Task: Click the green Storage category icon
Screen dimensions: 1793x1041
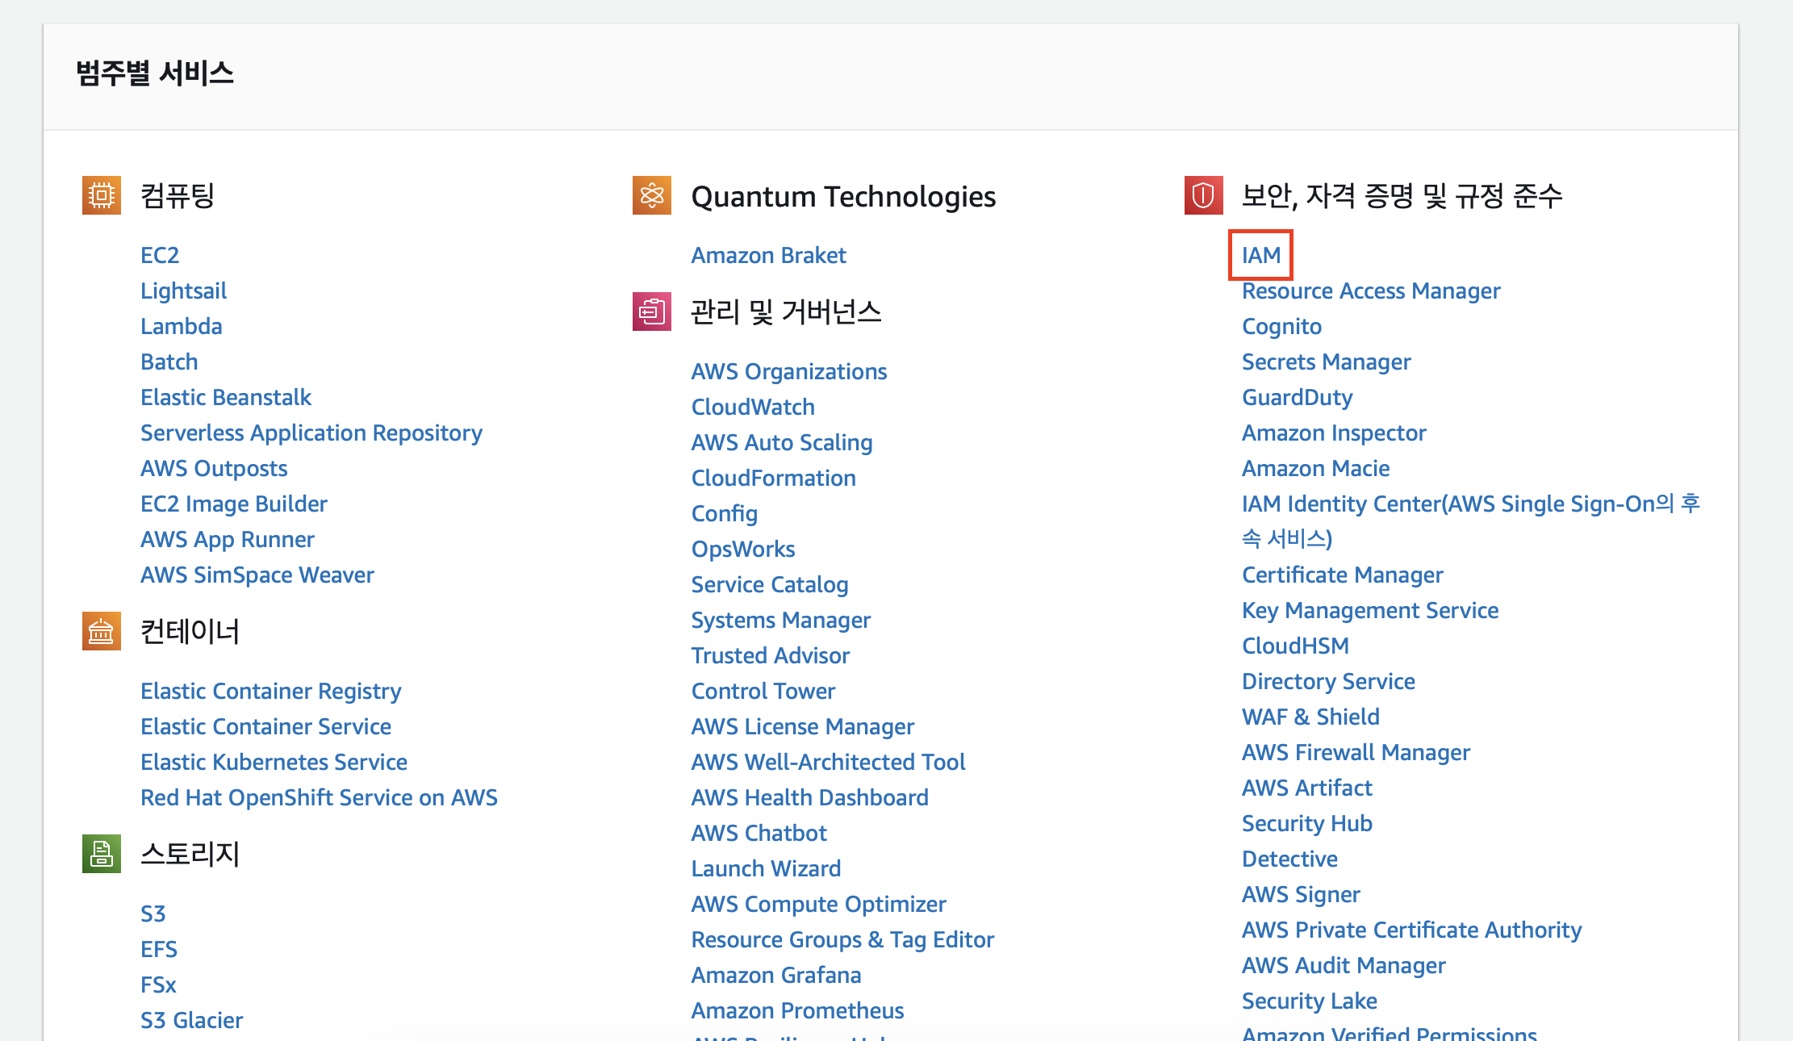Action: point(102,854)
